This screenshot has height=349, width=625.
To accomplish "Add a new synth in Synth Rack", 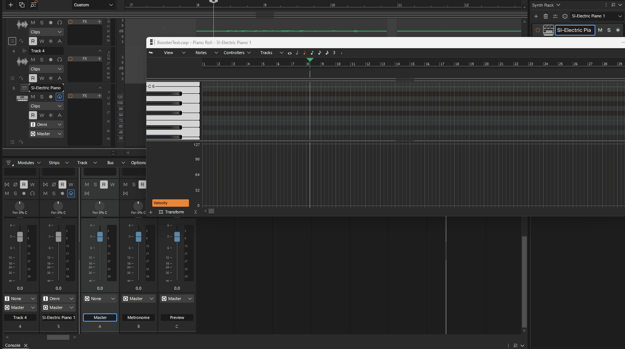I will 536,16.
